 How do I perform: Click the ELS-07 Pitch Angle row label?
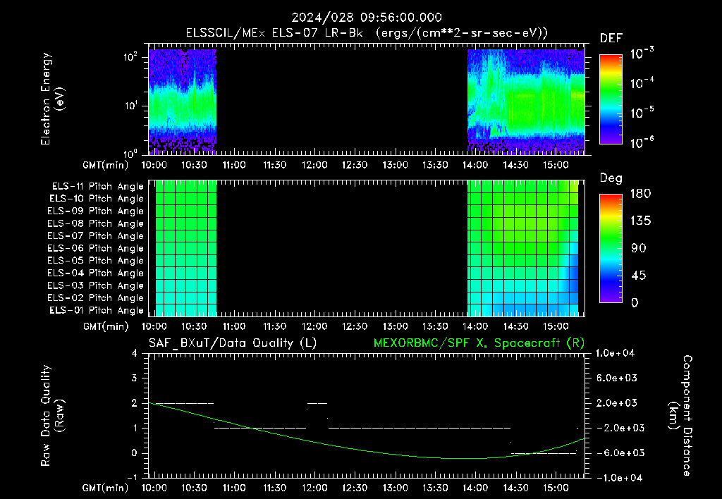pyautogui.click(x=95, y=236)
